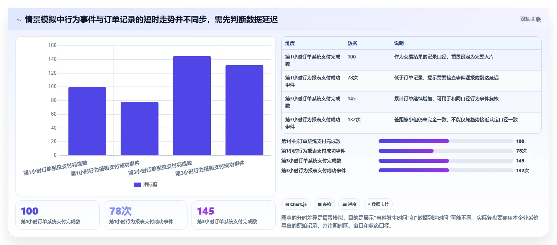Click the trend icon beside the headline
Viewport: 557px width, 245px height.
(x=19, y=20)
